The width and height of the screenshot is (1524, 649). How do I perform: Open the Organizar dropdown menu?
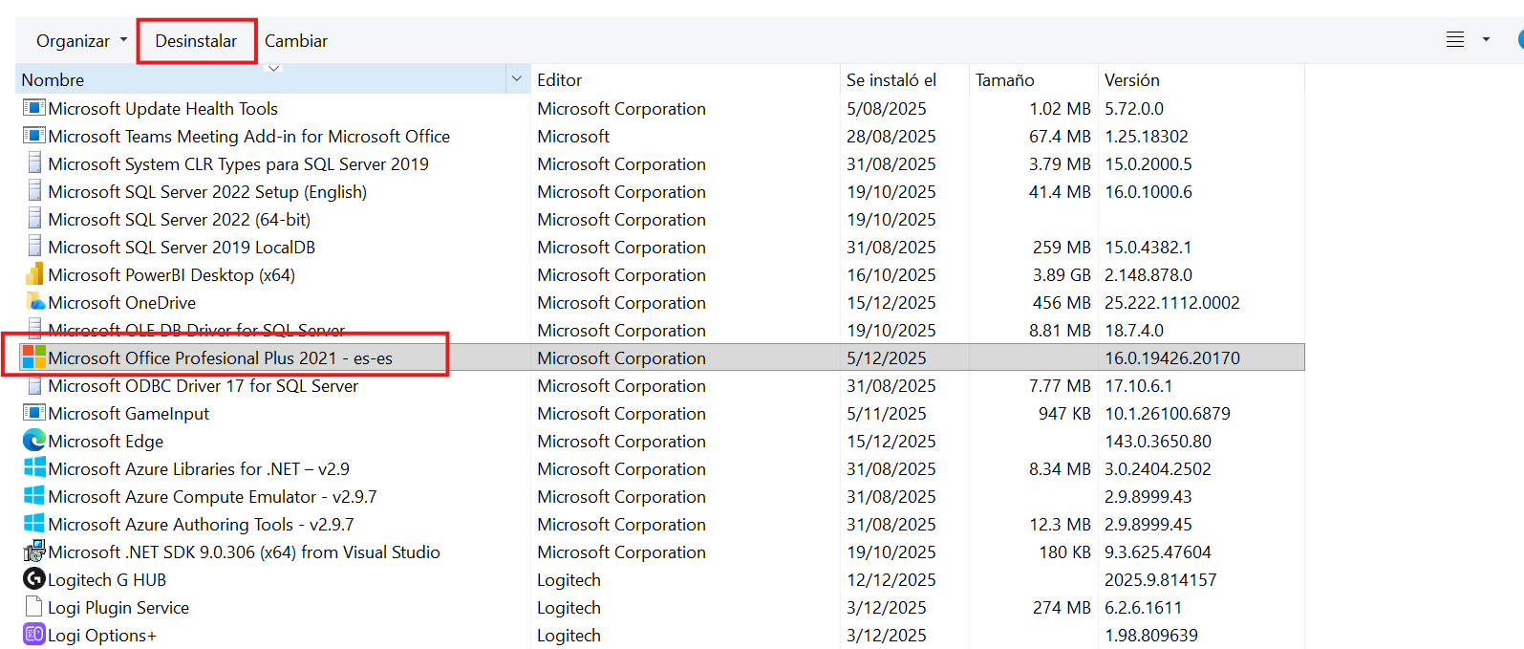point(81,41)
